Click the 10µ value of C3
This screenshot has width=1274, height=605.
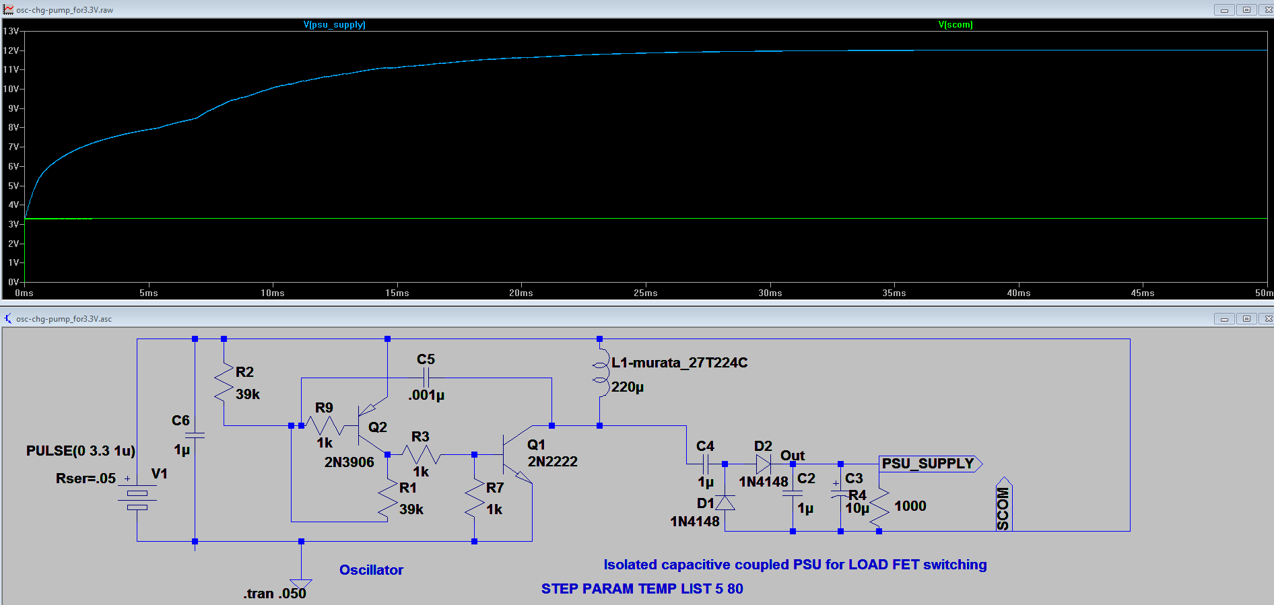tap(857, 509)
